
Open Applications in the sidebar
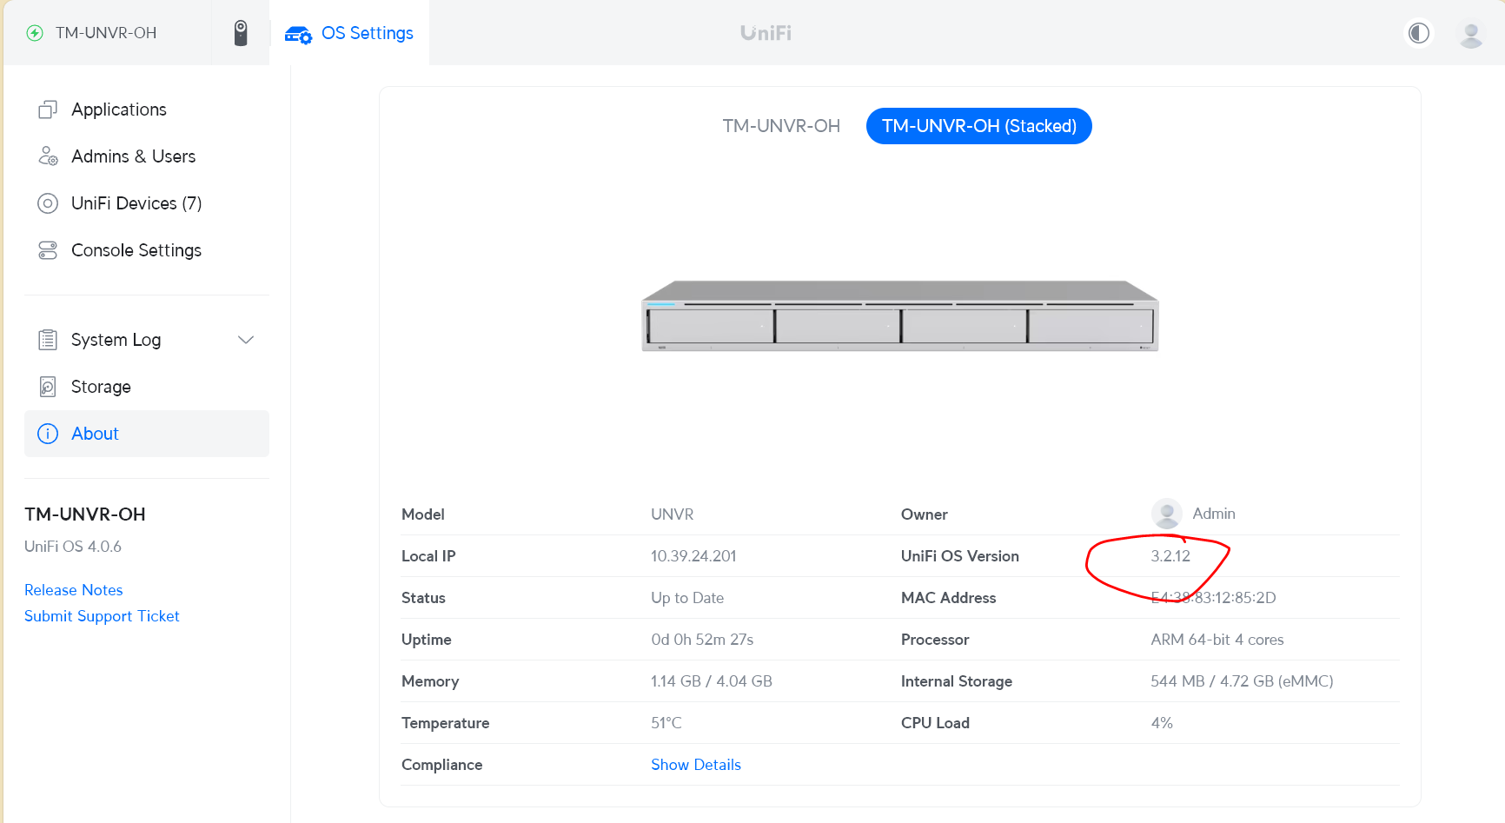coord(147,110)
